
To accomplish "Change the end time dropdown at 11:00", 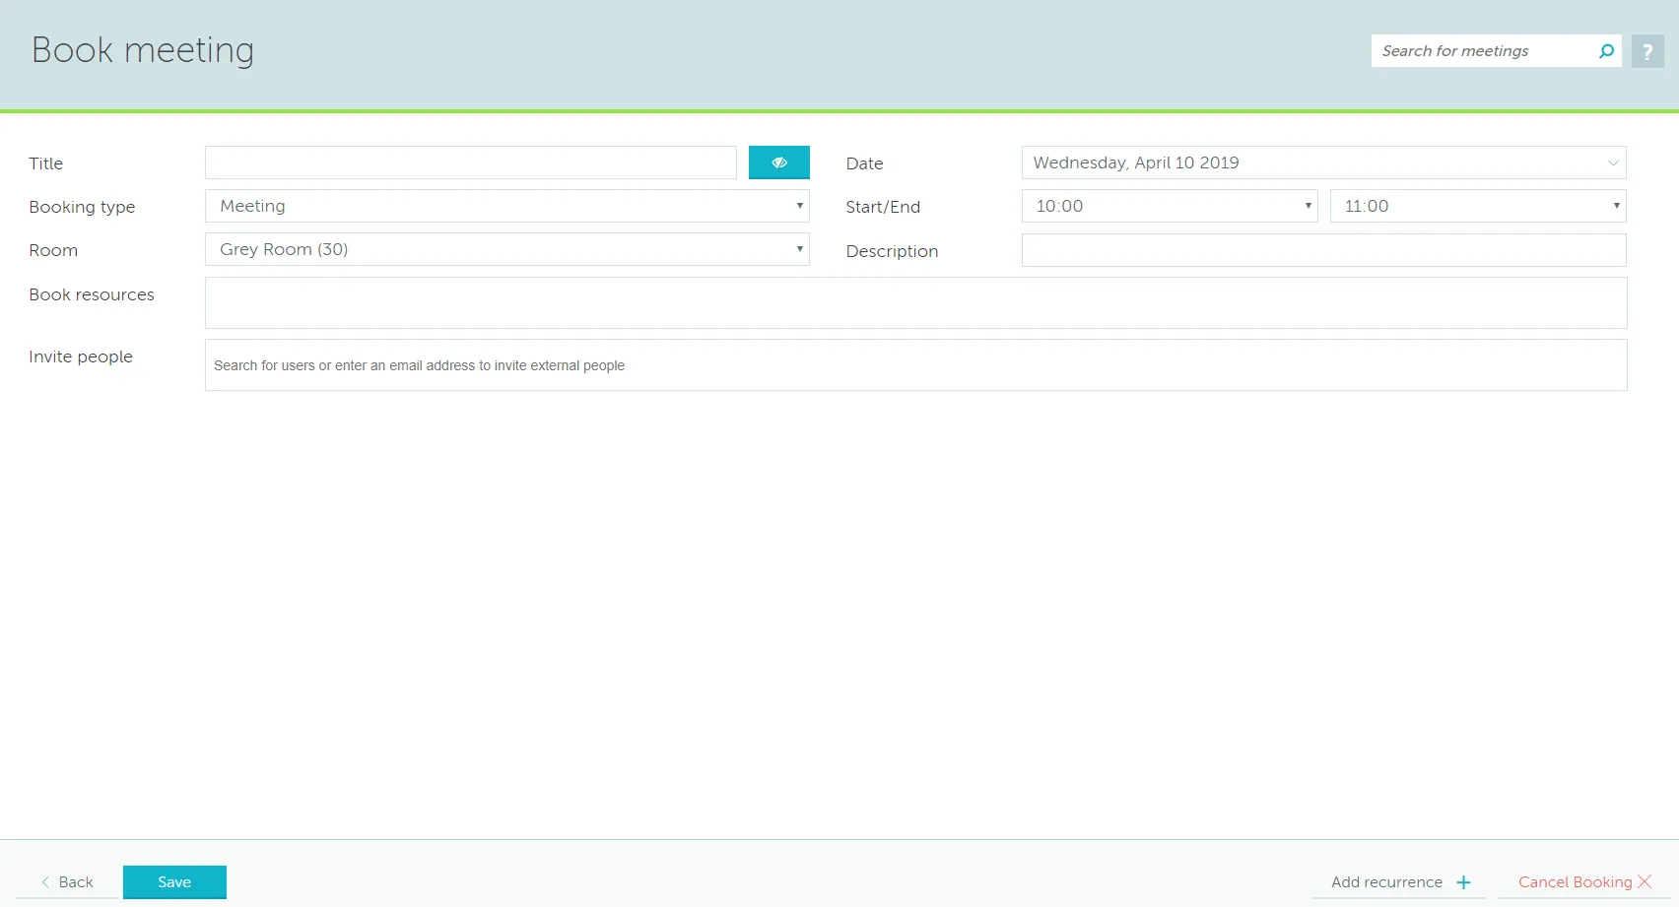I will (x=1477, y=206).
